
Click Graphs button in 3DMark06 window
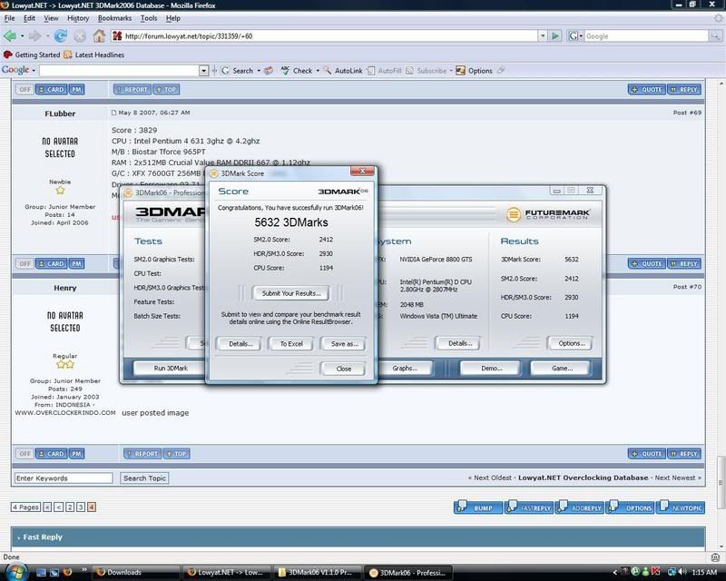tap(405, 368)
